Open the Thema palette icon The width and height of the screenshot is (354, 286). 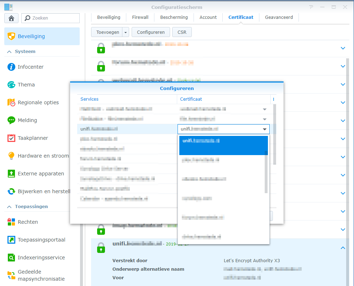11,85
